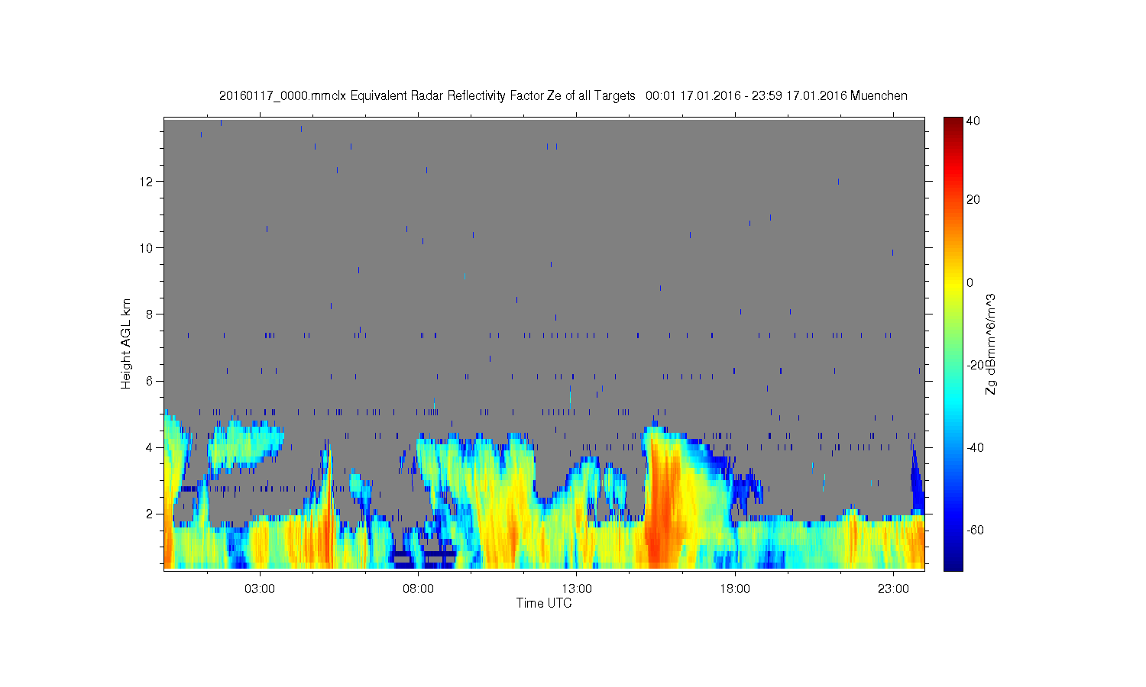Click the 08:00 tick label on time axis
This screenshot has height=687, width=1146.
click(418, 589)
